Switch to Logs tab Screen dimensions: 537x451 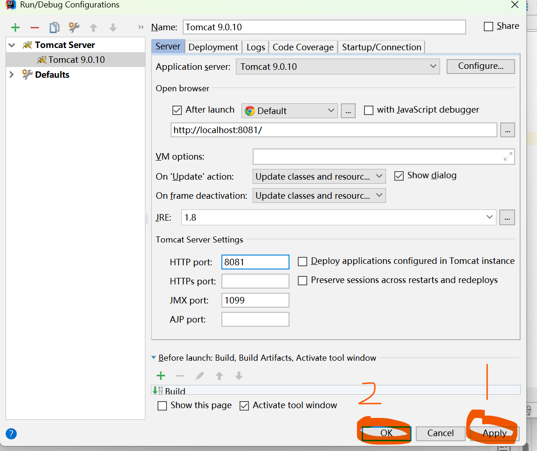[256, 47]
